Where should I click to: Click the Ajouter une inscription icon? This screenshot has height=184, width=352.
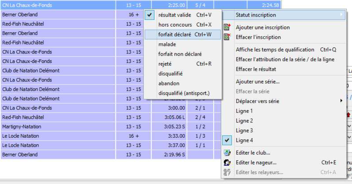coord(227,27)
